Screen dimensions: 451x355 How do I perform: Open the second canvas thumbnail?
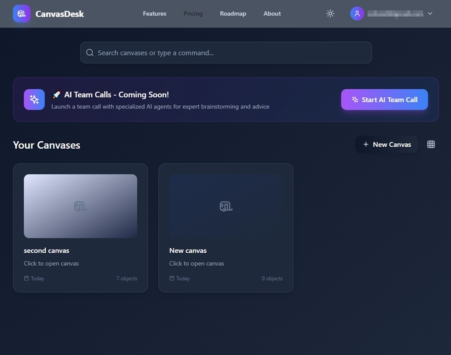pyautogui.click(x=80, y=206)
